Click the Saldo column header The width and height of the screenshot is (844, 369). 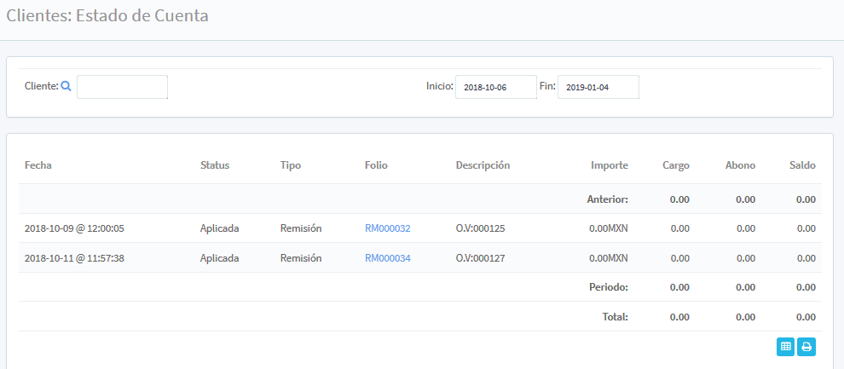click(x=802, y=165)
